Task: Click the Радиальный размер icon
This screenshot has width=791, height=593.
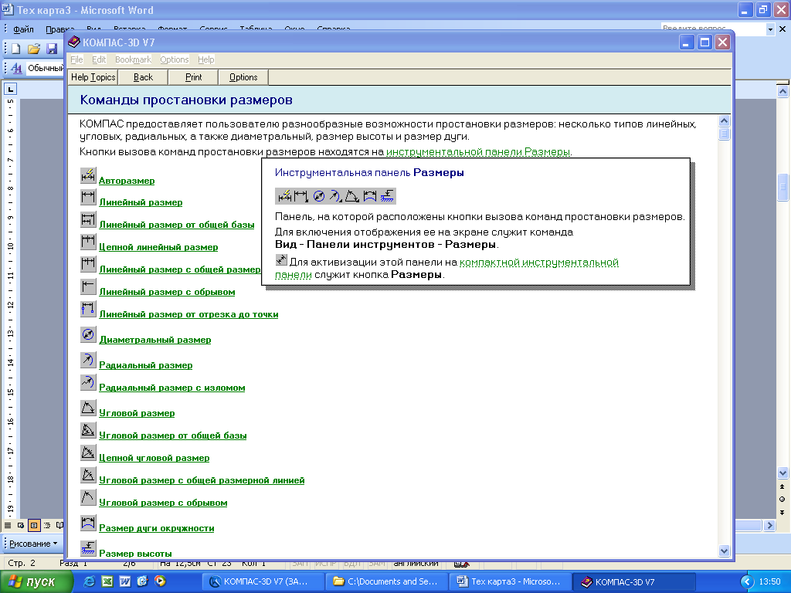Action: (x=88, y=360)
